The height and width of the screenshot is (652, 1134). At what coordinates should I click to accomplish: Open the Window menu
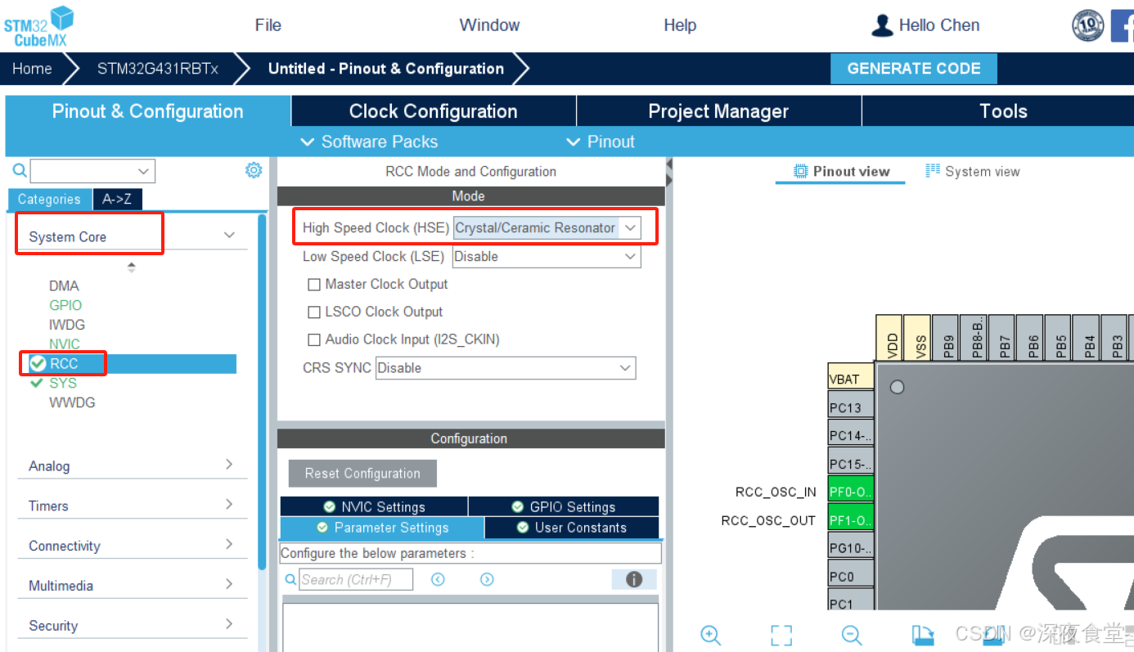[489, 25]
